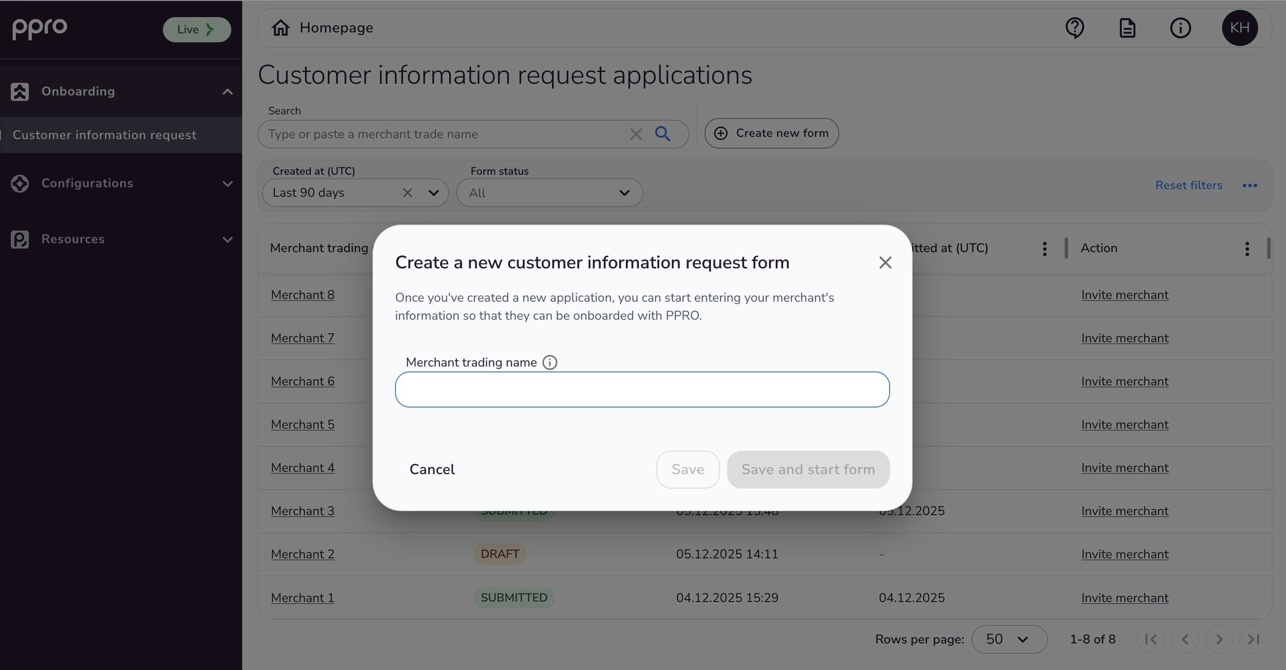Open the document icon in top bar

(1127, 28)
